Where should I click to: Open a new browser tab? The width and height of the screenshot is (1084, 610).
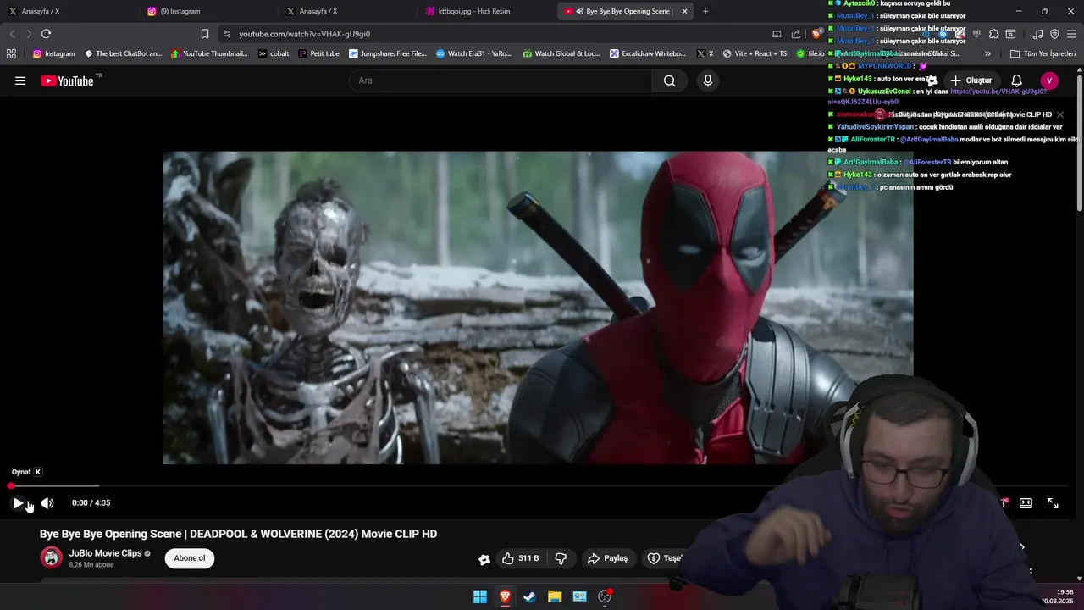705,11
